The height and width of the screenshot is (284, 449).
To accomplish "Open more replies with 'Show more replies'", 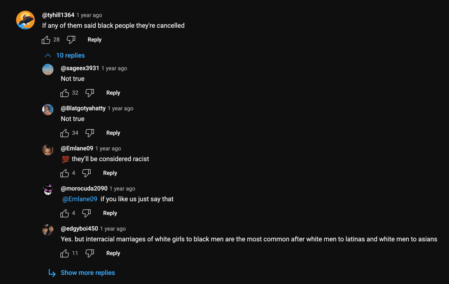I will [88, 273].
